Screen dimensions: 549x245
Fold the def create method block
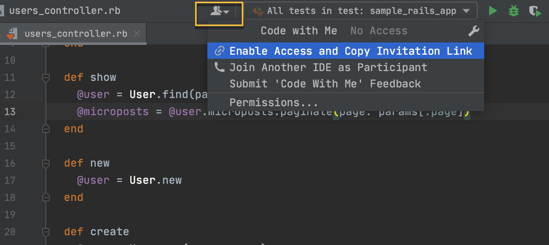click(45, 232)
